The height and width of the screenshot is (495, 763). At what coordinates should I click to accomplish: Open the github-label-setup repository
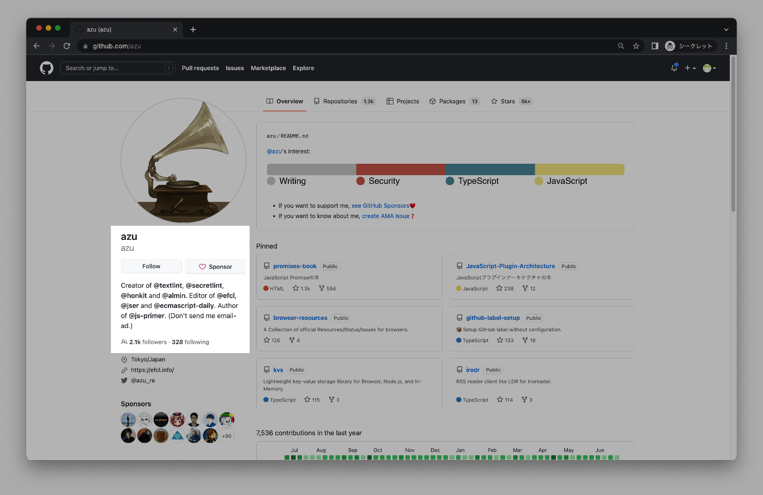[493, 318]
